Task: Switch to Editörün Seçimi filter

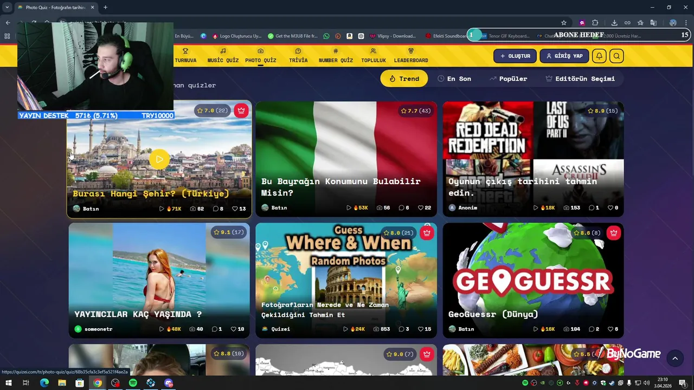Action: [x=580, y=79]
